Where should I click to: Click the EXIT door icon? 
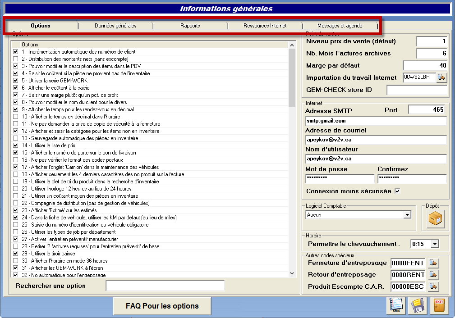coord(439,305)
